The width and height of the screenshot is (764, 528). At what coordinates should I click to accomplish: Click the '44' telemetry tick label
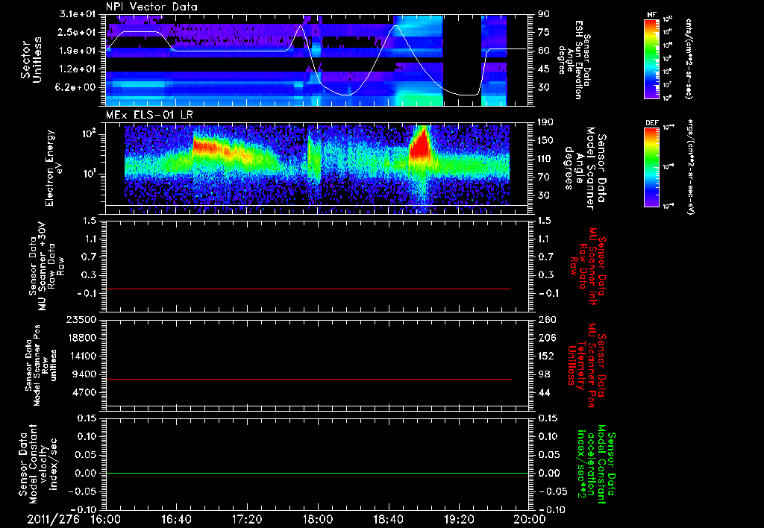[x=543, y=392]
